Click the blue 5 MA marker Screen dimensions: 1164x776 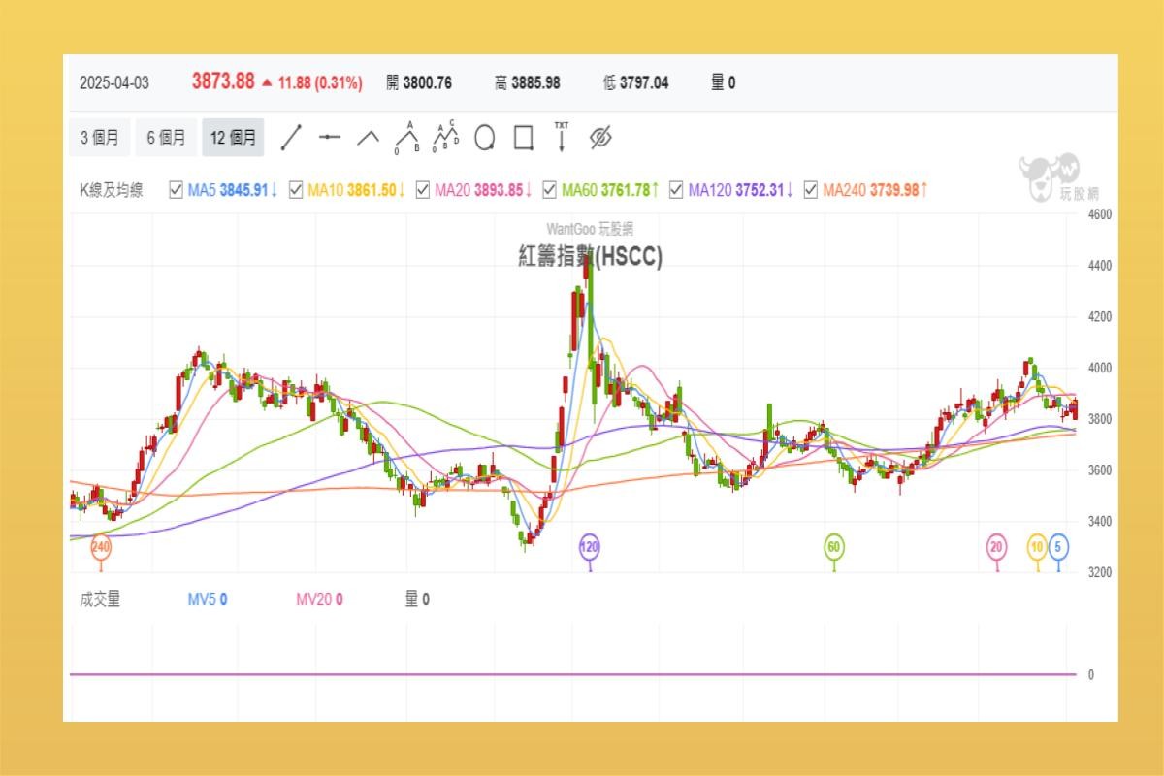pos(1059,547)
